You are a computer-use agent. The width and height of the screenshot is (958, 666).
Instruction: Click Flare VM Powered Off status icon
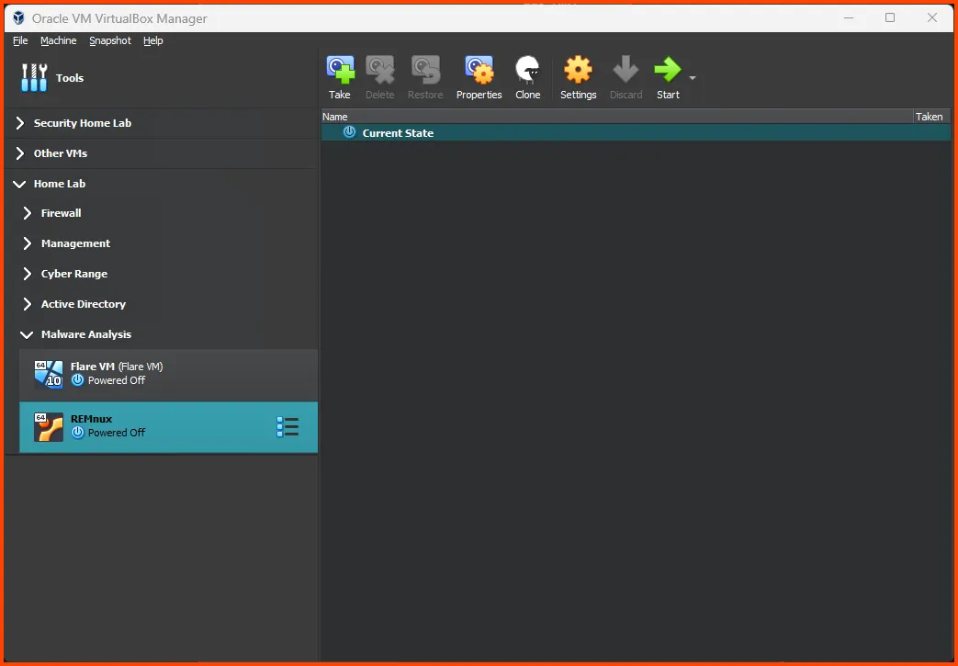[77, 380]
